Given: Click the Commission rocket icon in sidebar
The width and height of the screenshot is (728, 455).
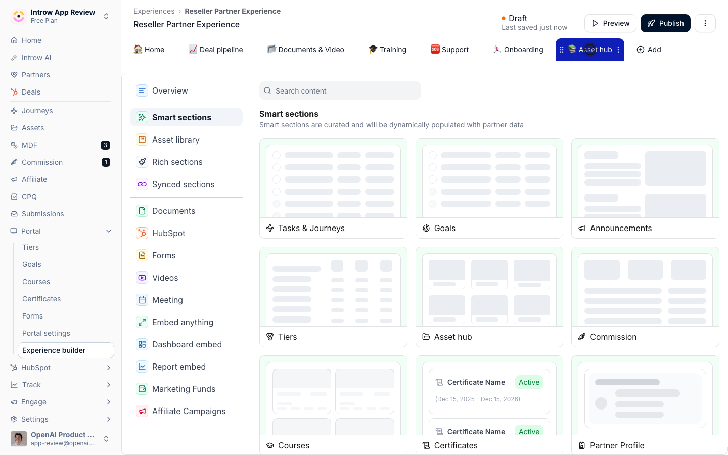Looking at the screenshot, I should (x=14, y=162).
